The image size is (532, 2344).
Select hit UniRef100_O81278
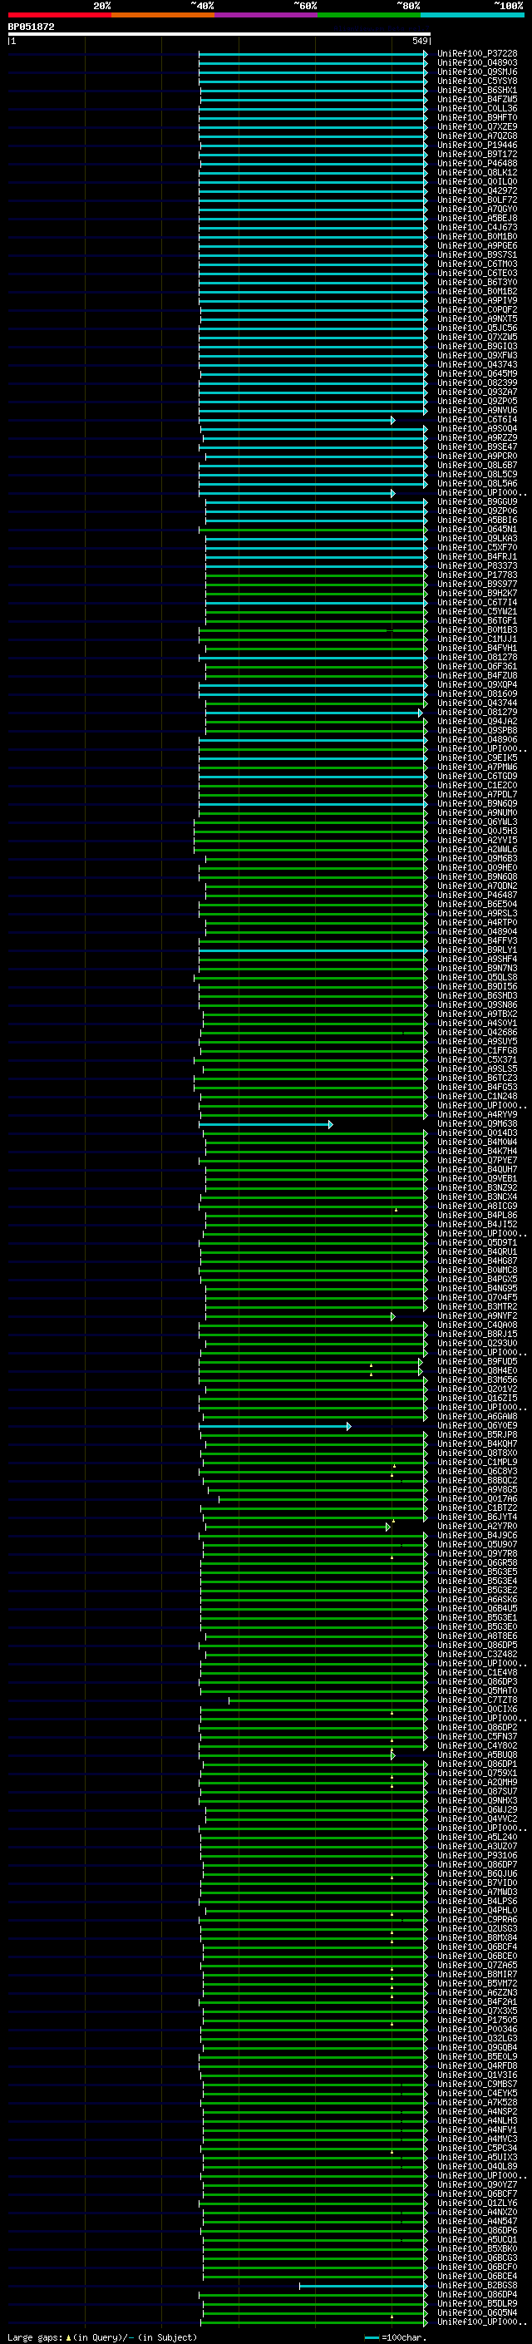(477, 658)
